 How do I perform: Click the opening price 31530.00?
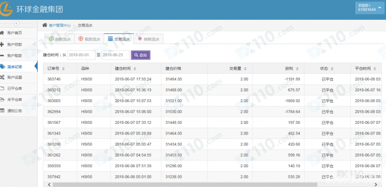[x=174, y=112]
